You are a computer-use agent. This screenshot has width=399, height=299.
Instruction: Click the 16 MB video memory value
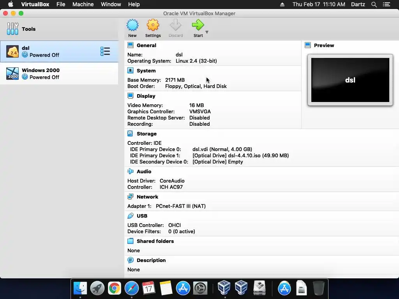(x=196, y=105)
